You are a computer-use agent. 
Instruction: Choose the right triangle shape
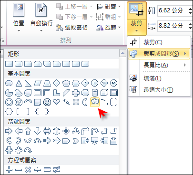coord(28,83)
